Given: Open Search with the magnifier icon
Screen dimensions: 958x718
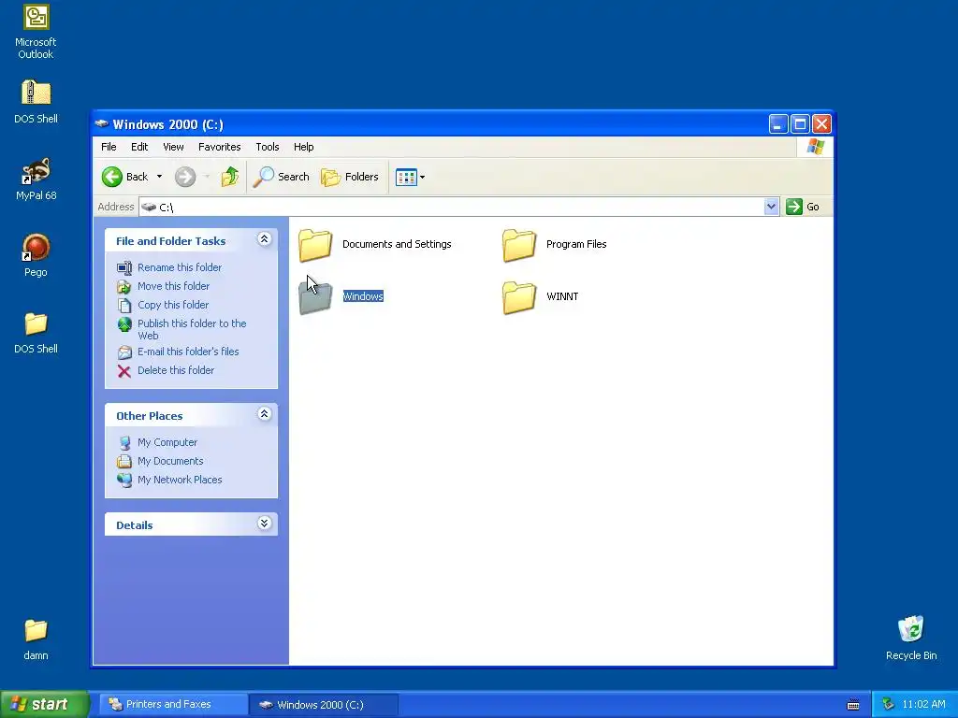Looking at the screenshot, I should tap(263, 177).
